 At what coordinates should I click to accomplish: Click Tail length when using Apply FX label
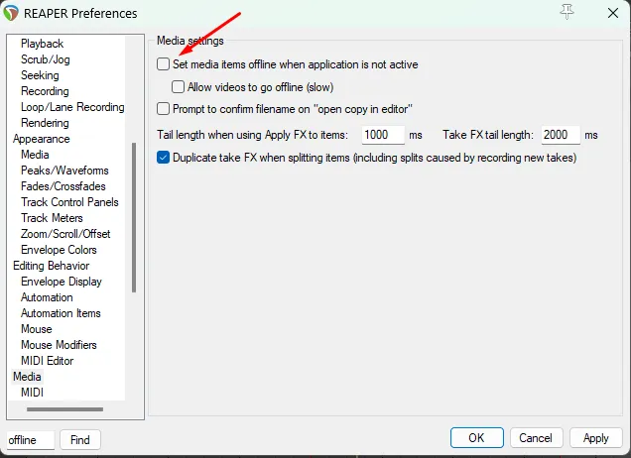point(252,135)
